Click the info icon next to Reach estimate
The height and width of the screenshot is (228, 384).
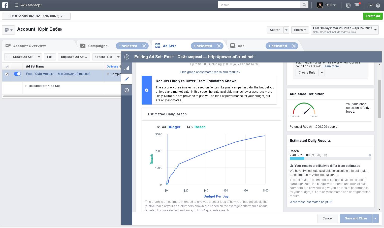(x=370, y=155)
